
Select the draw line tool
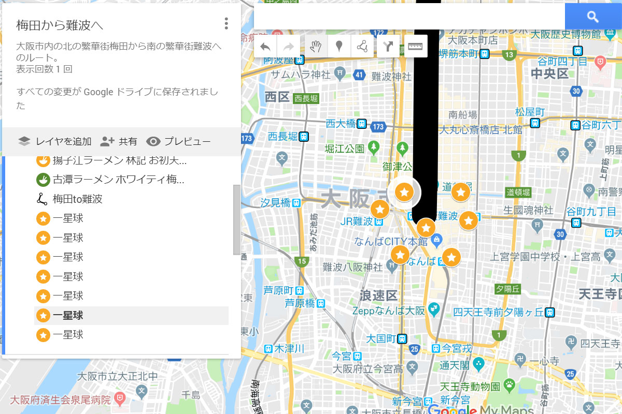(362, 47)
